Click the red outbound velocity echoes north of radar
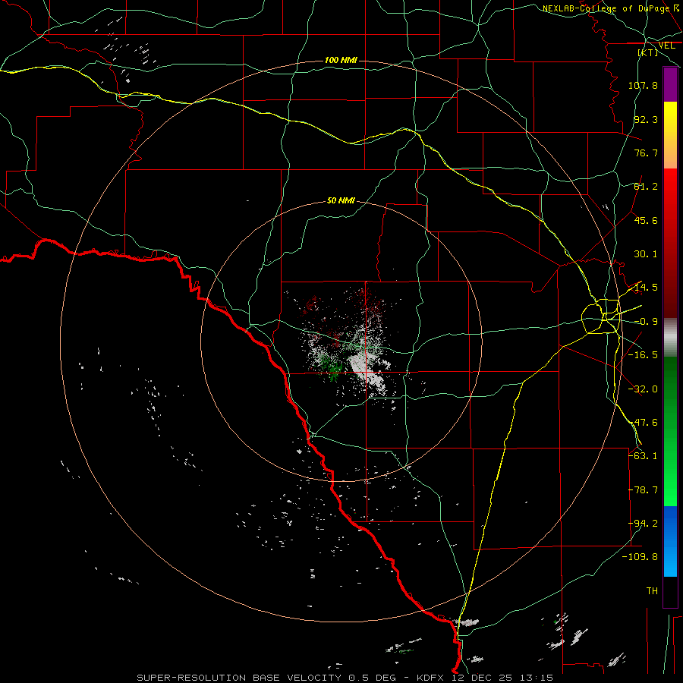This screenshot has height=683, width=683. (368, 303)
